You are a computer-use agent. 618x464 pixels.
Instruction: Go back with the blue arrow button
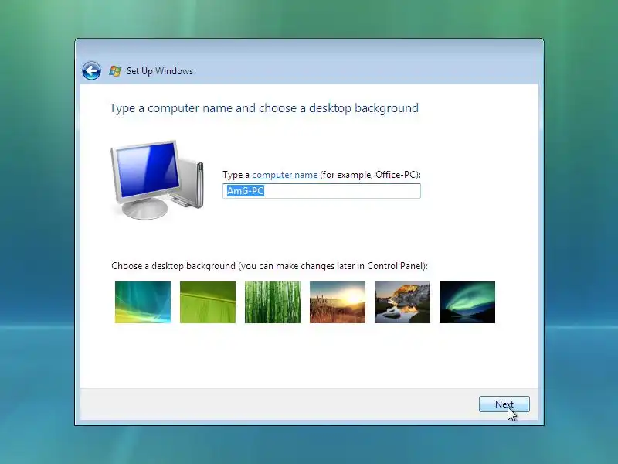(91, 71)
